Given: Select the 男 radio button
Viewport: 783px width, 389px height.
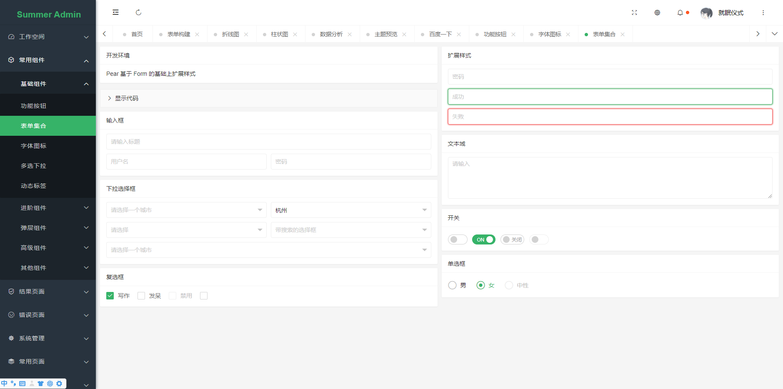Looking at the screenshot, I should (453, 285).
